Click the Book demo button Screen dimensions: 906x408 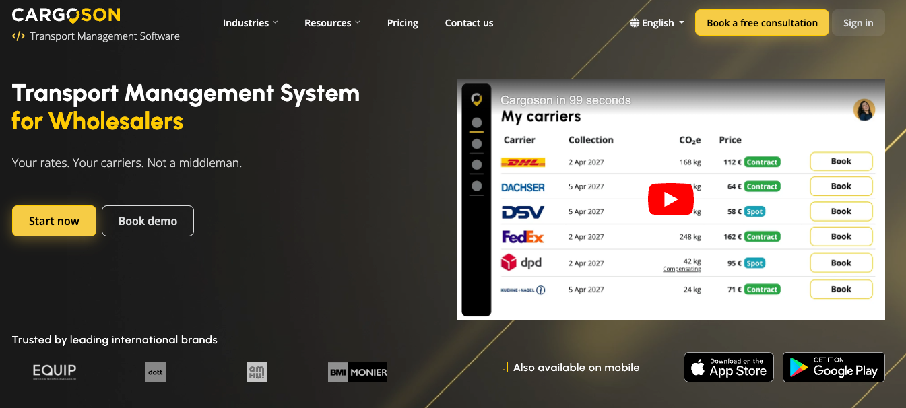148,221
